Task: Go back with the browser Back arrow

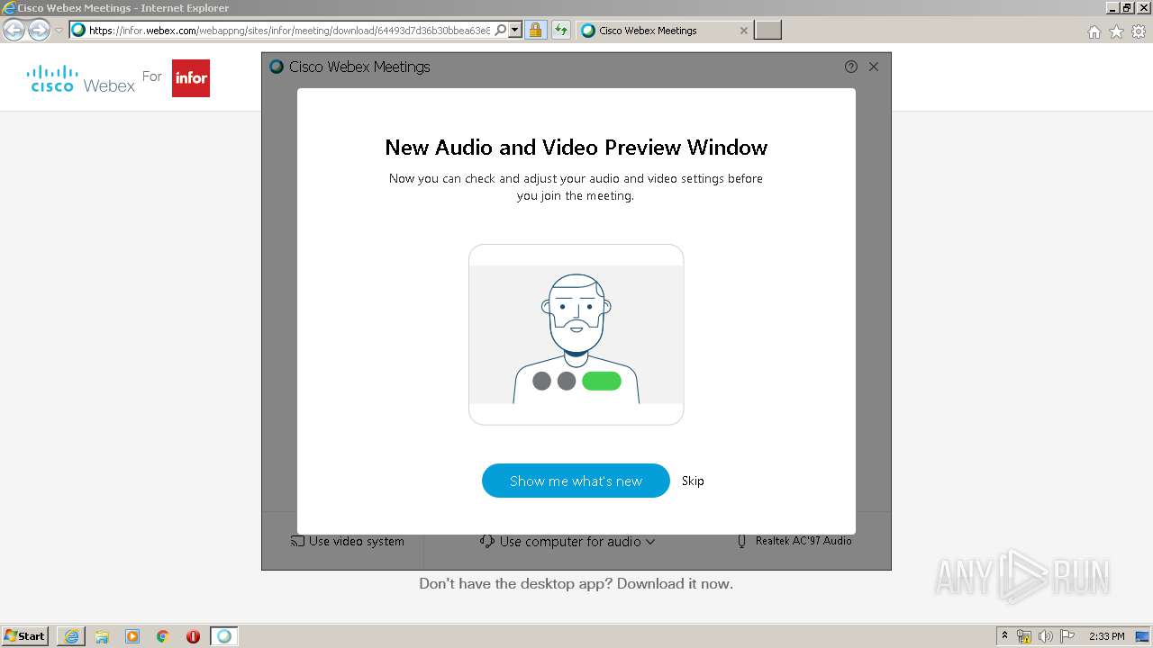Action: coord(14,31)
